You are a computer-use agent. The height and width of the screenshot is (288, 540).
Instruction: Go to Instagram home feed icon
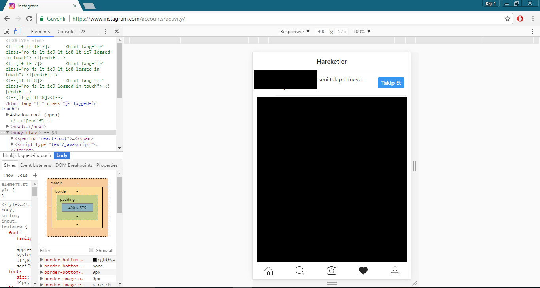coord(268,271)
